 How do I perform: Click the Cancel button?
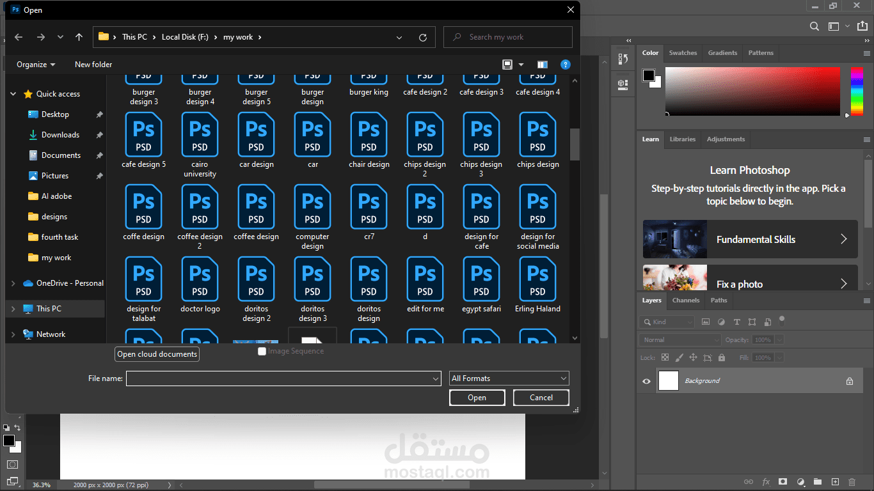[x=541, y=398]
